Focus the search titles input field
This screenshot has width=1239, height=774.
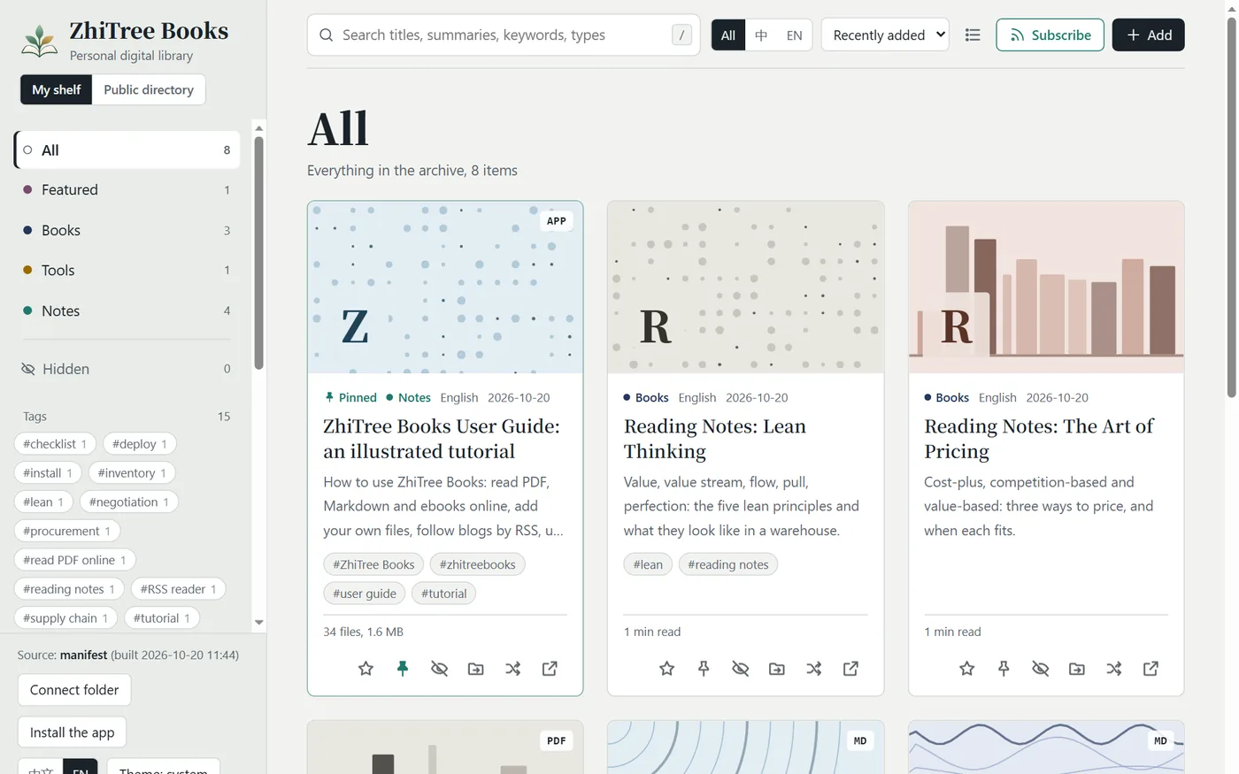504,35
